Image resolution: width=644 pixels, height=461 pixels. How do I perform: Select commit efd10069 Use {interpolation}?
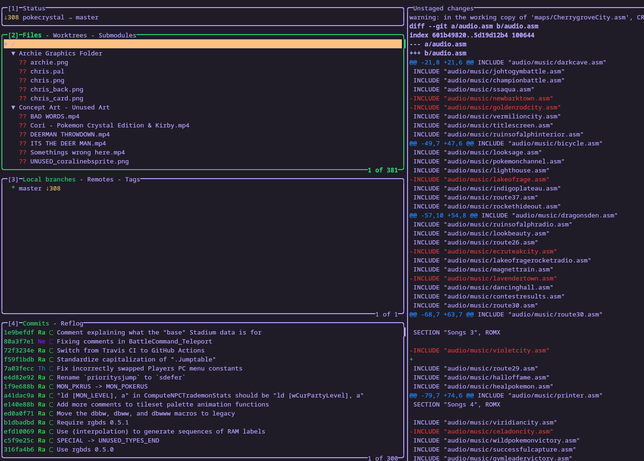[x=203, y=432]
